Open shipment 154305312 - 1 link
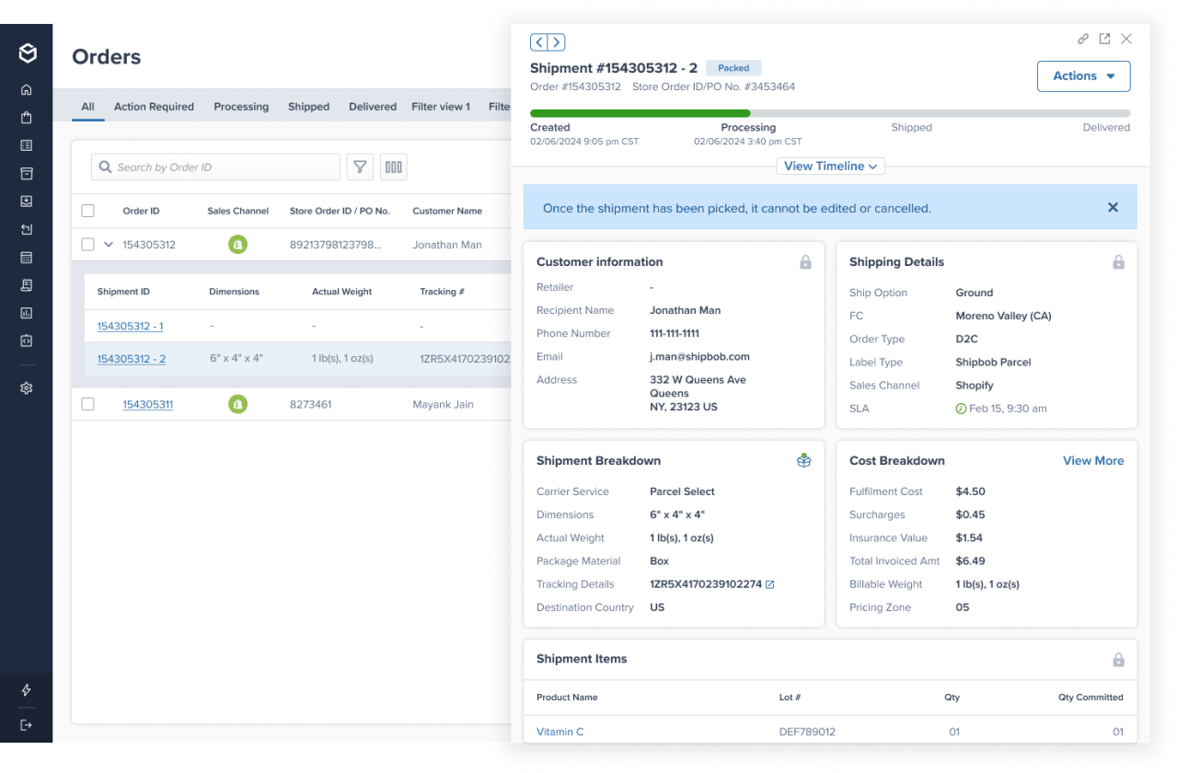 coord(130,326)
